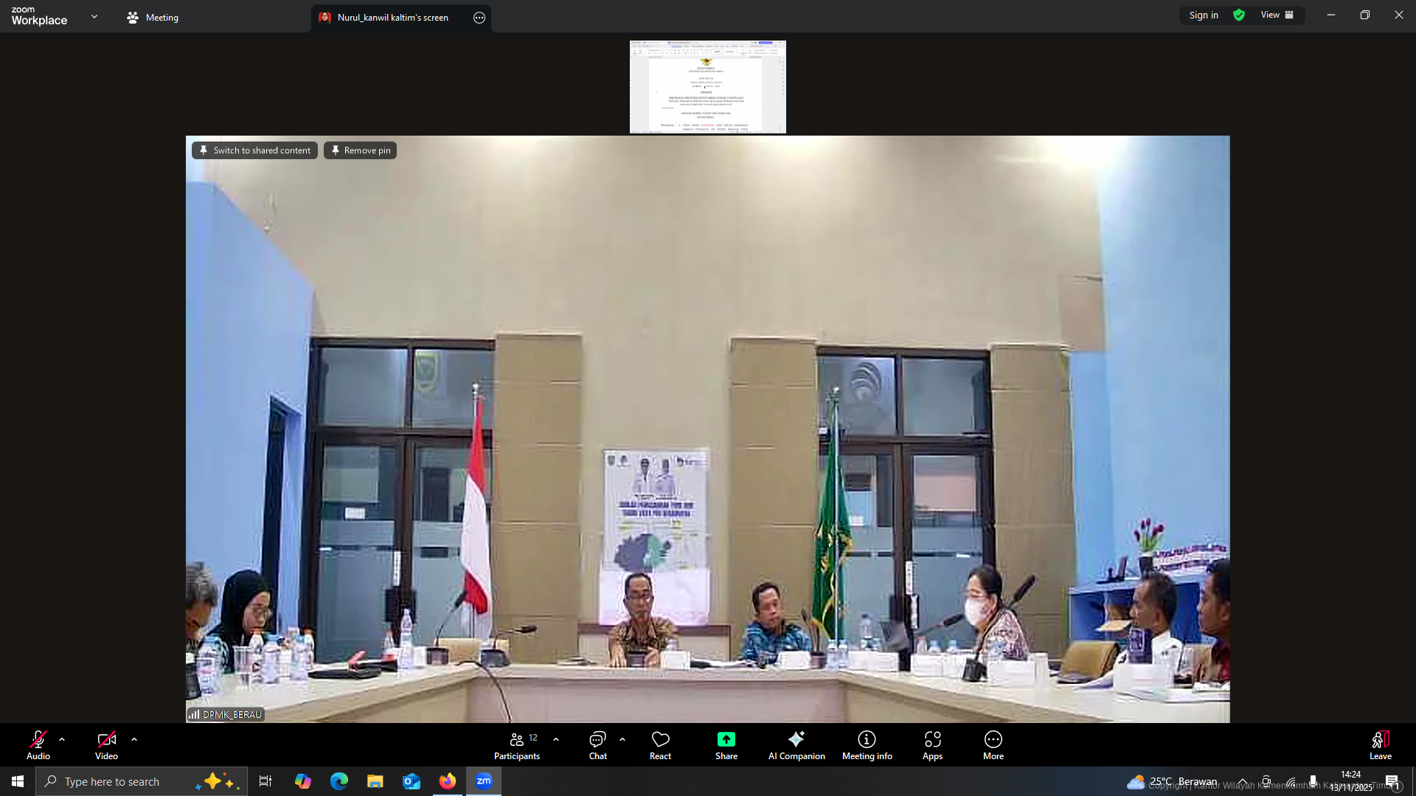Open Firefox from the Windows taskbar
Screen dimensions: 1416x796
coord(448,781)
